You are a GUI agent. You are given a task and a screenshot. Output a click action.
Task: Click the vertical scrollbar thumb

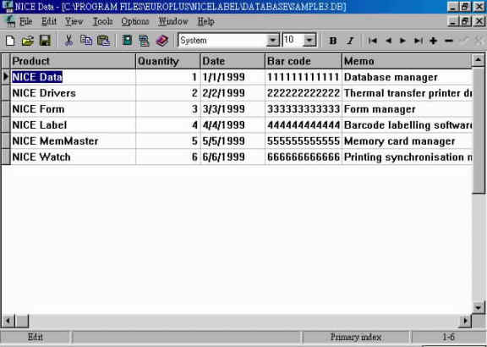(479, 129)
